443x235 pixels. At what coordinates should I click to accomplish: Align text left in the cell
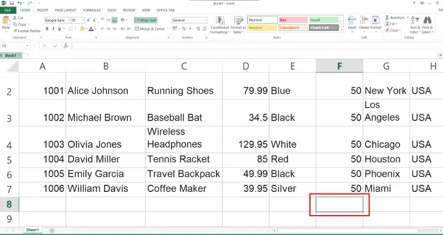click(x=102, y=29)
